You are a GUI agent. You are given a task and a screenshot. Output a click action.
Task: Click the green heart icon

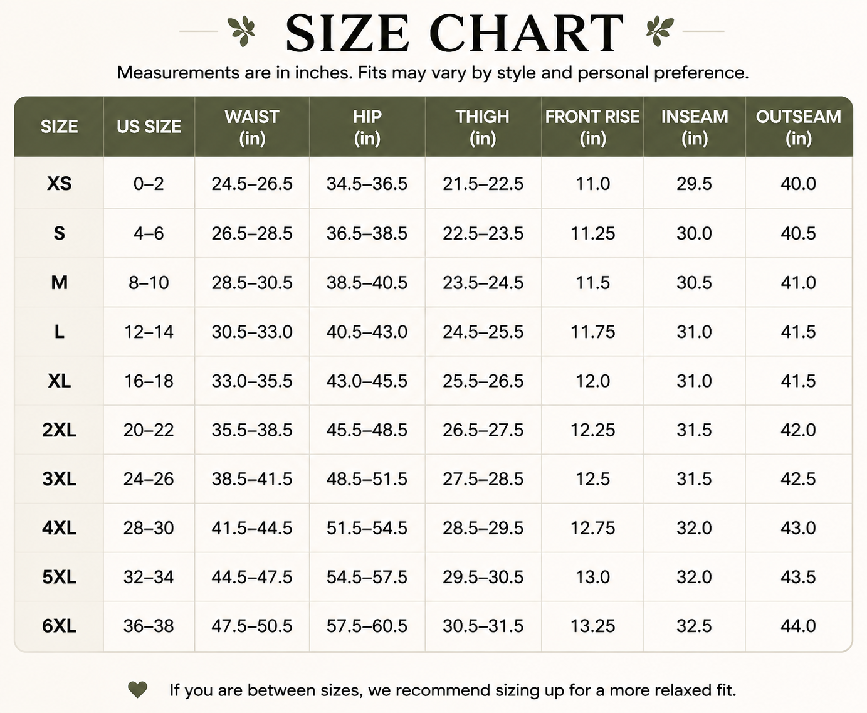pos(137,690)
